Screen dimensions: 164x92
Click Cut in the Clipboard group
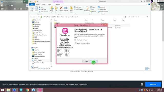coord(41,7)
